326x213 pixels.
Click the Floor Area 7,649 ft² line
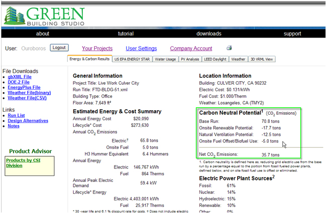92,103
